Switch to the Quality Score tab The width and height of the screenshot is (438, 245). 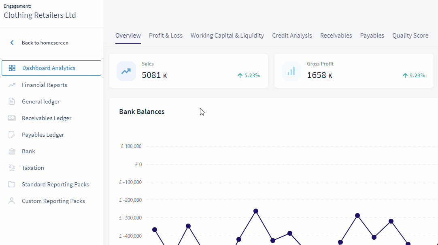click(410, 36)
